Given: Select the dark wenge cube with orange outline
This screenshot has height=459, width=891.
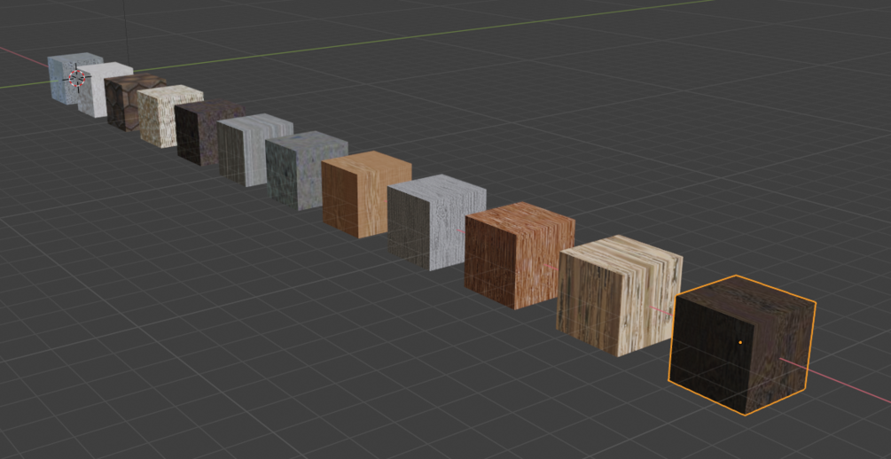Looking at the screenshot, I should (x=741, y=345).
